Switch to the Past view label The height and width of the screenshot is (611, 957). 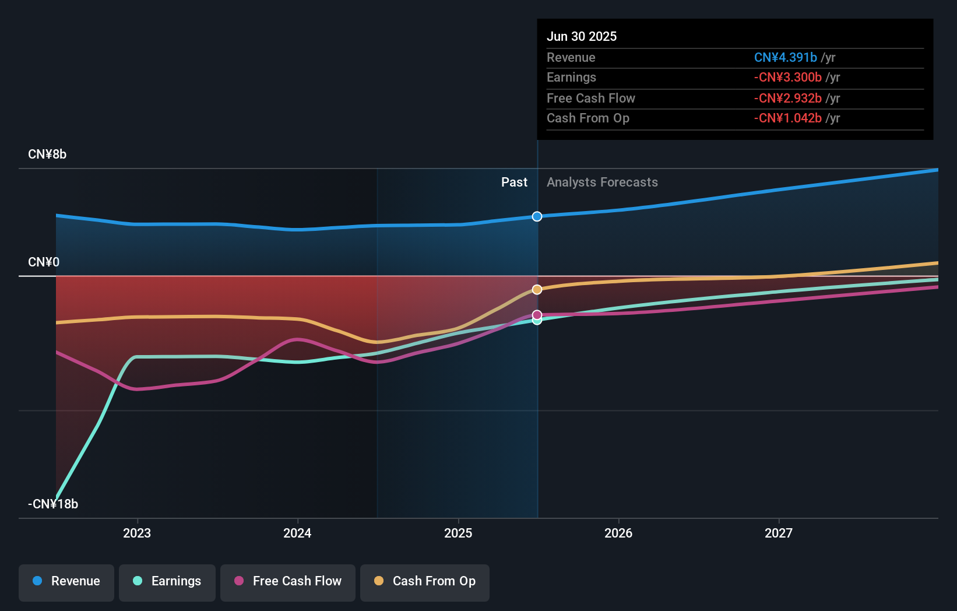coord(514,182)
